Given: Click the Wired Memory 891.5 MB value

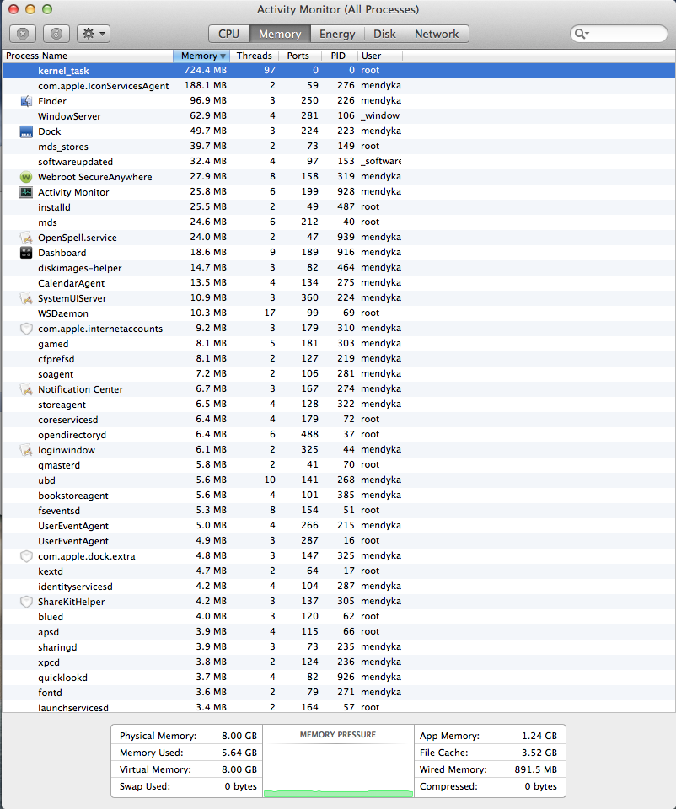Looking at the screenshot, I should click(535, 769).
